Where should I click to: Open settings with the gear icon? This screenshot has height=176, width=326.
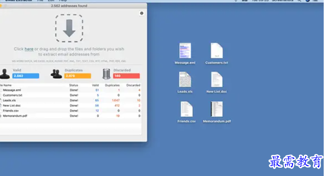(x=142, y=13)
